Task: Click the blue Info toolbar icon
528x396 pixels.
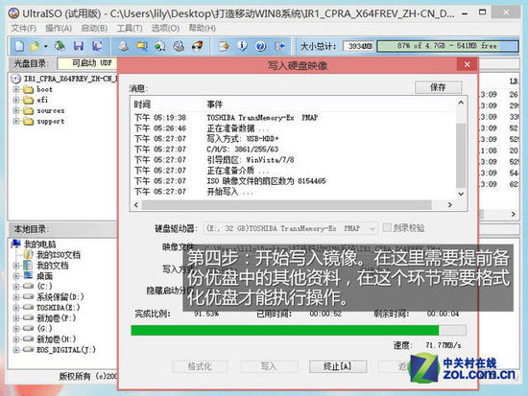Action: coord(242,46)
